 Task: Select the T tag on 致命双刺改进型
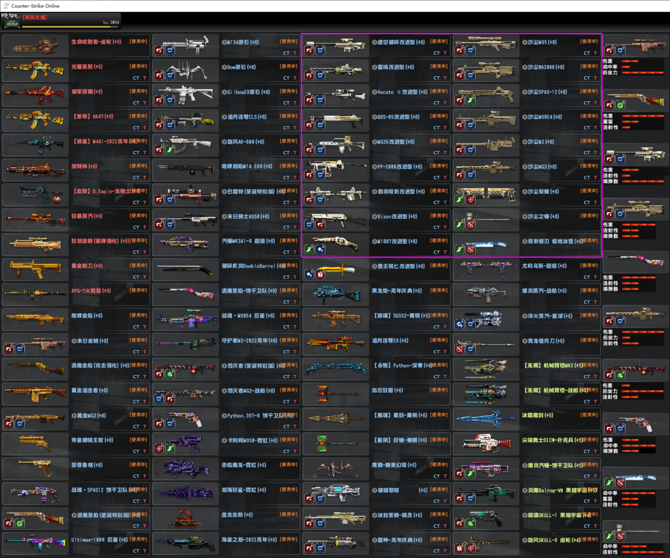coord(445,202)
